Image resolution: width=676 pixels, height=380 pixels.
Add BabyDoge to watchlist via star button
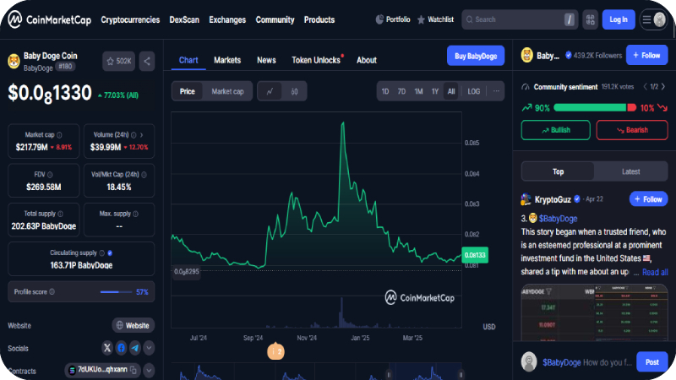tap(117, 61)
